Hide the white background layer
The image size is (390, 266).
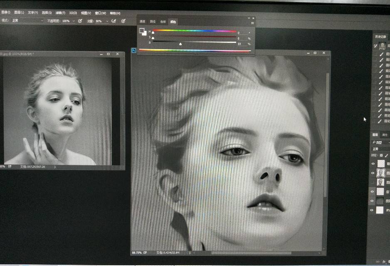372,210
